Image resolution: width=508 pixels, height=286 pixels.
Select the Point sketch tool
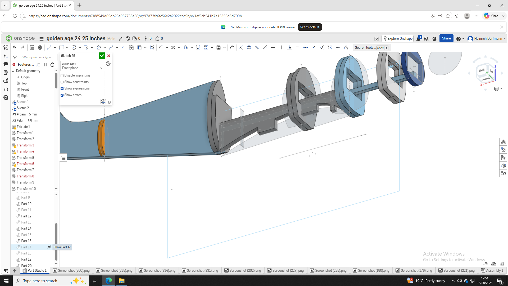(x=123, y=47)
